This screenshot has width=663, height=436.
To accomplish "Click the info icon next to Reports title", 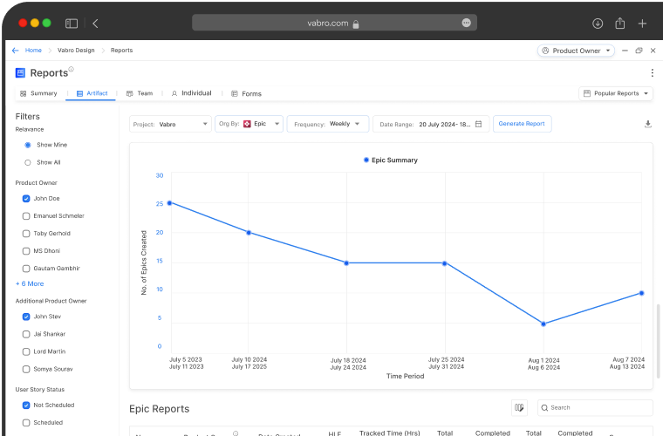I will 72,70.
